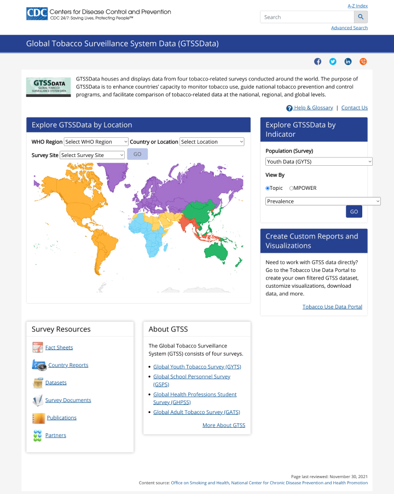
Task: Click the Survey Documents icon
Action: point(38,400)
